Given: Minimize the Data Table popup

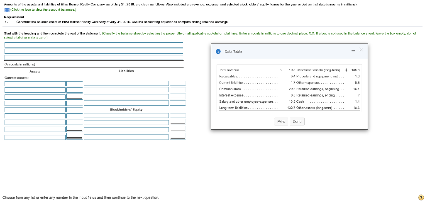Looking at the screenshot, I should tap(353, 51).
